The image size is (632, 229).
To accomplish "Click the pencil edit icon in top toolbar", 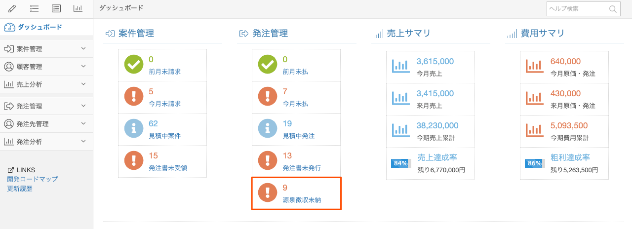I will 12,8.
